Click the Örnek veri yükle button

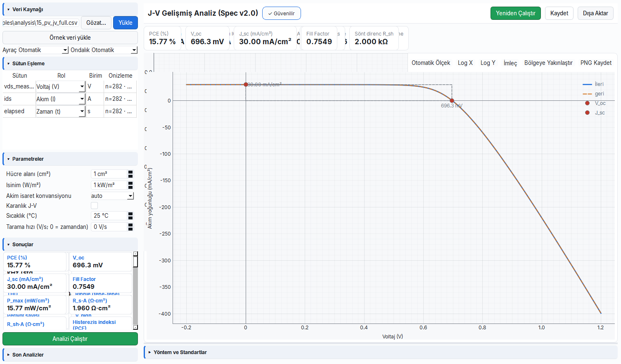pyautogui.click(x=70, y=38)
